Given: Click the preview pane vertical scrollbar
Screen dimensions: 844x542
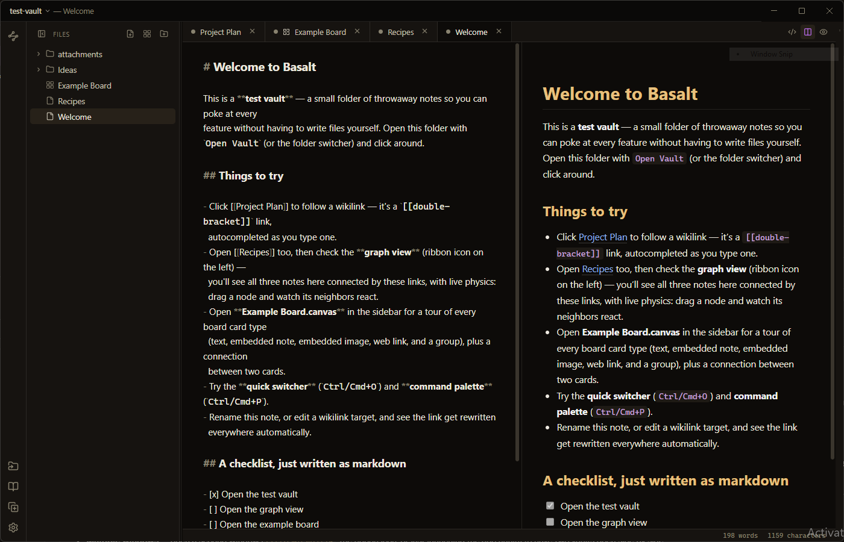Looking at the screenshot, I should coord(833,252).
